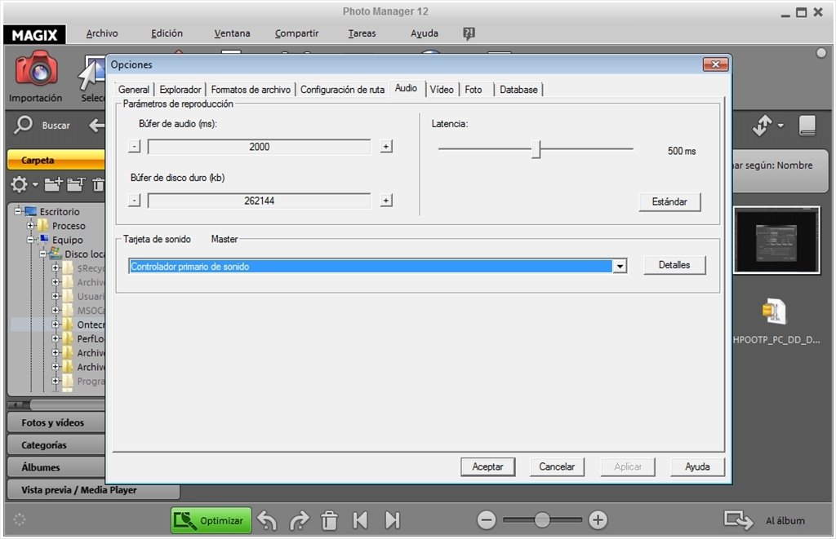This screenshot has height=539, width=836.
Task: Zoom in with the plus circle icon
Action: (598, 519)
